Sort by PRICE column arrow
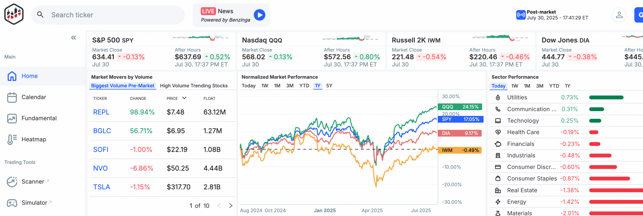643x216 pixels. 184,98
